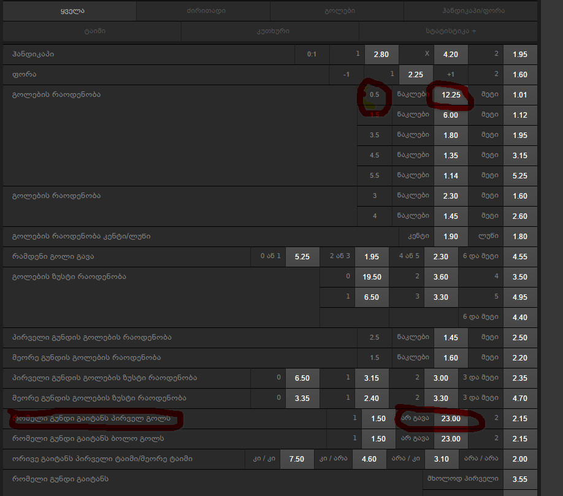Pick total 4 მეტი at 2.60
The image size is (563, 496).
coord(520,216)
